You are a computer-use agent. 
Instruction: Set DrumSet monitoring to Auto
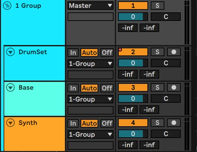(89, 53)
